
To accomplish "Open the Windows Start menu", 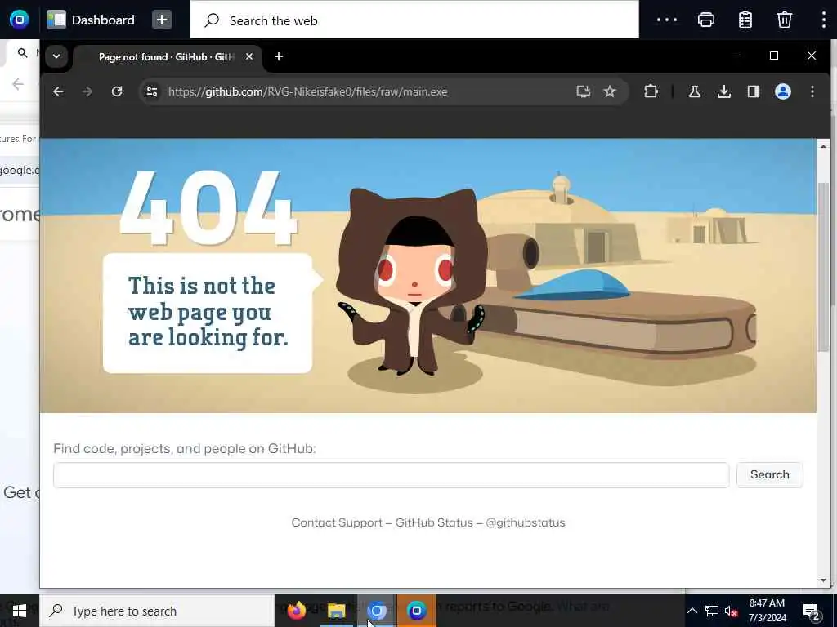I will click(20, 611).
